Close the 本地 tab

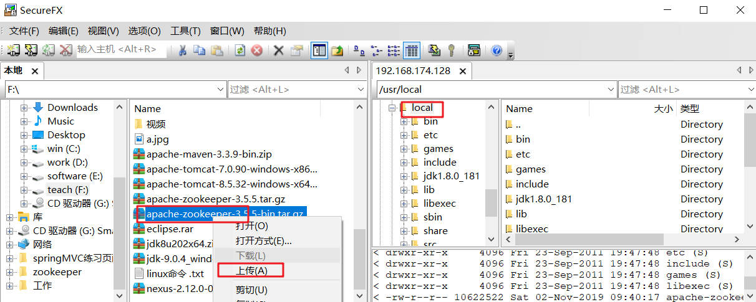click(34, 71)
